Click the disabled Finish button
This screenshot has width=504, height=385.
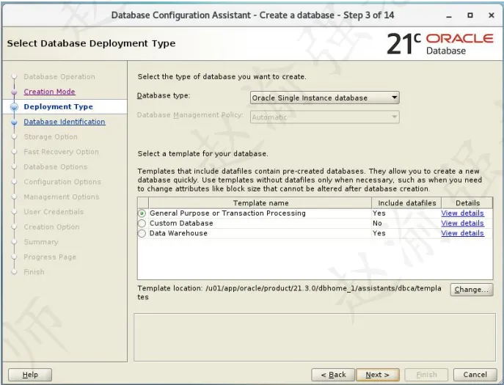(426, 375)
